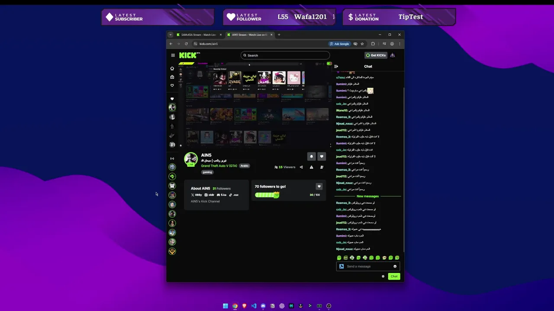Click the user avatar next to Get KICKs

tap(393, 55)
